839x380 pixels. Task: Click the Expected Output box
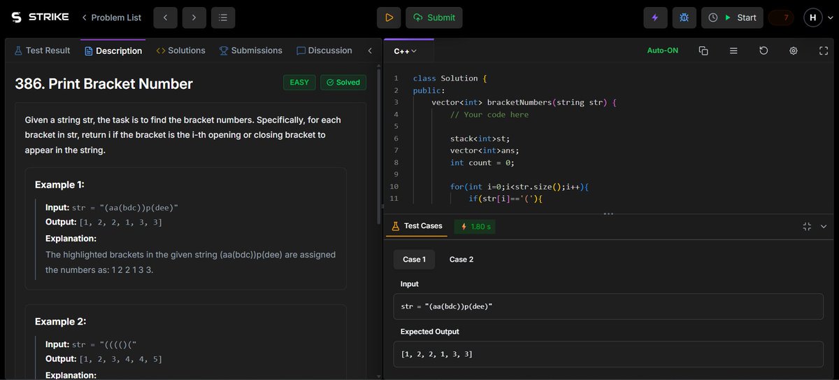pos(608,354)
